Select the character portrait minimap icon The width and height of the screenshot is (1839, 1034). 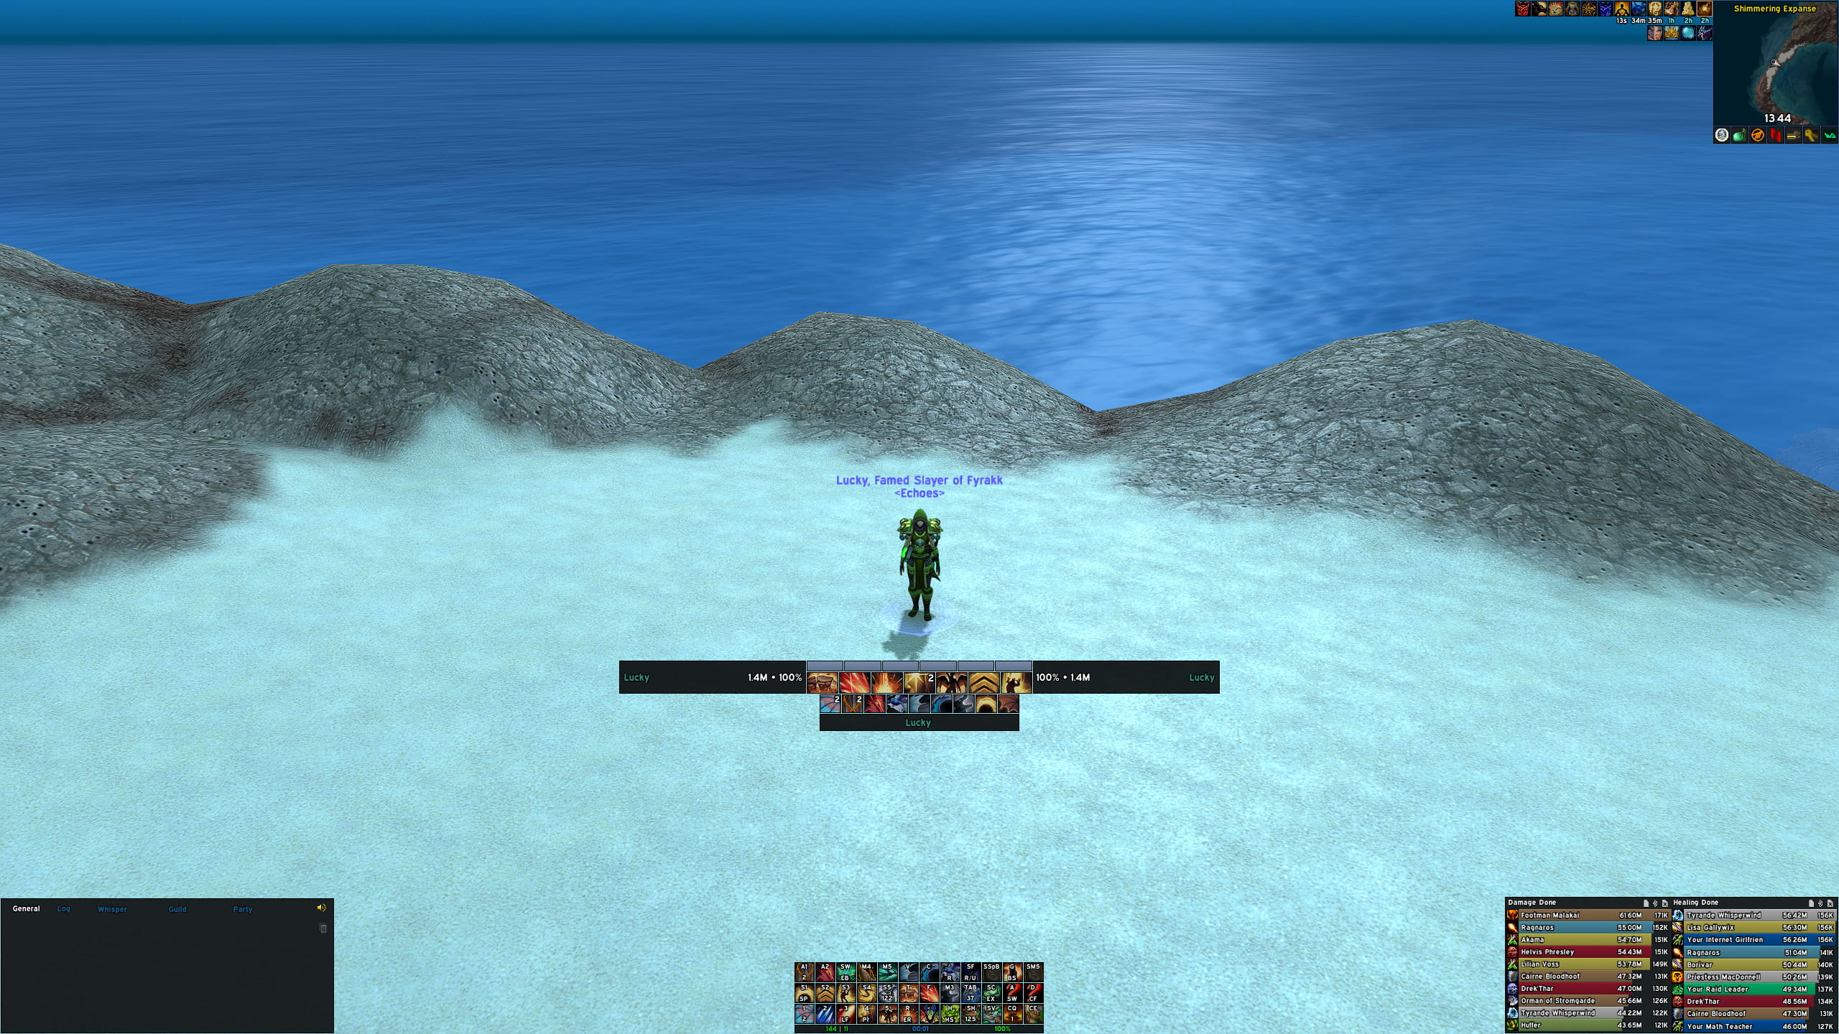1724,135
